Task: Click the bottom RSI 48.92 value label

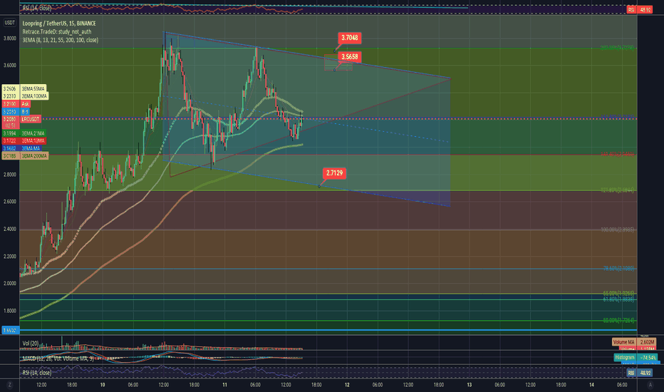Action: [x=639, y=373]
